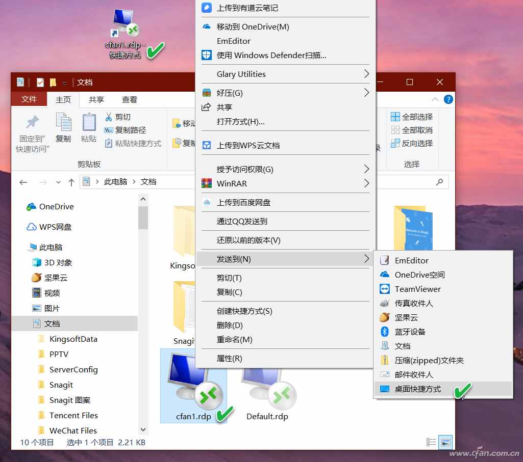Choose 还原以前的版本(V)
Screen dimensions: 523x462
coord(286,240)
